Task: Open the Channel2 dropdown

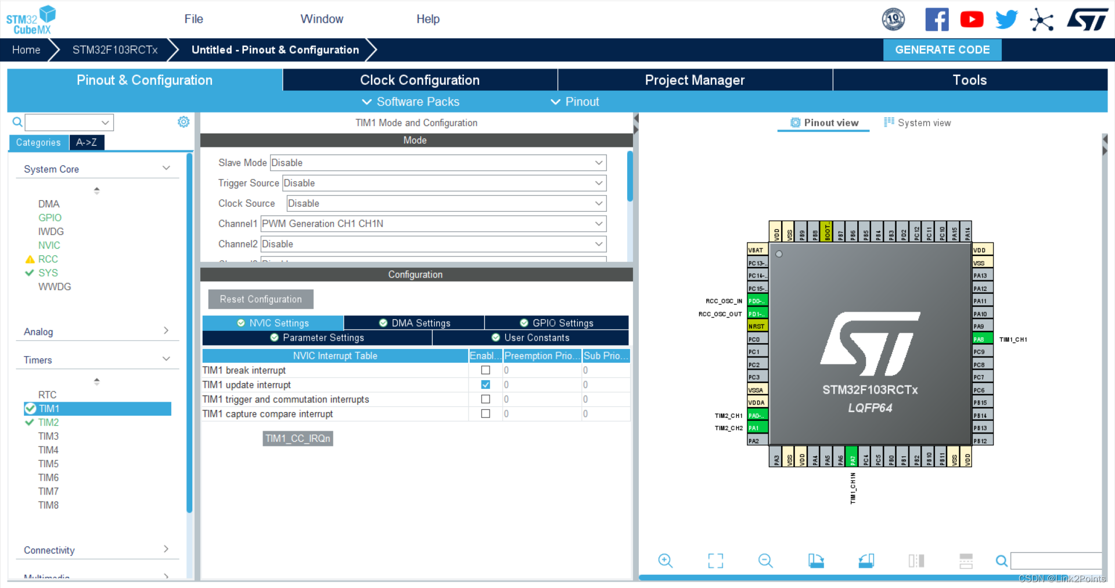Action: 433,244
